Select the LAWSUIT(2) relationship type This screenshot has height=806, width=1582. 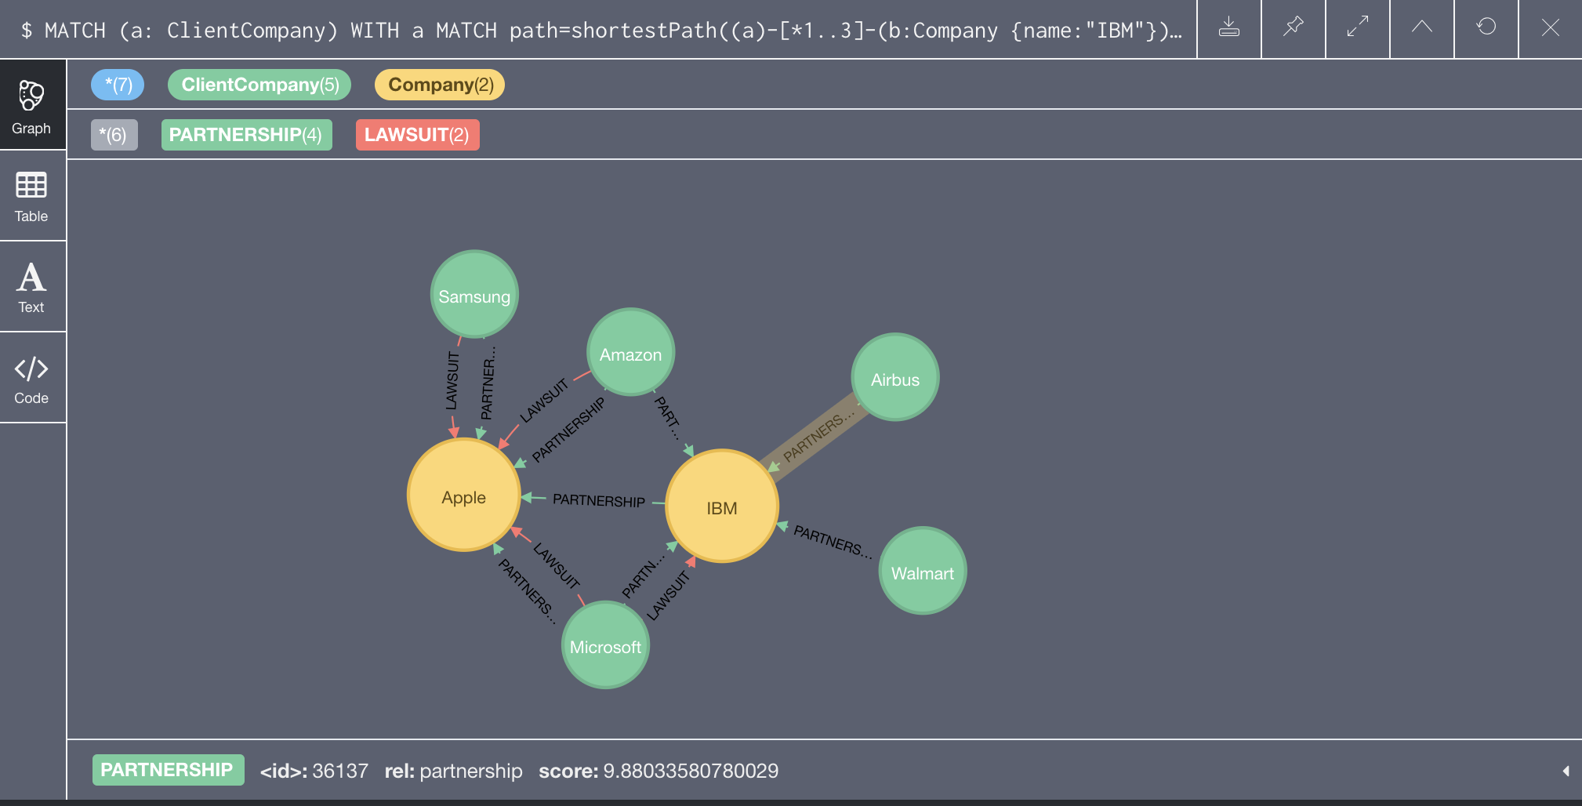(418, 135)
